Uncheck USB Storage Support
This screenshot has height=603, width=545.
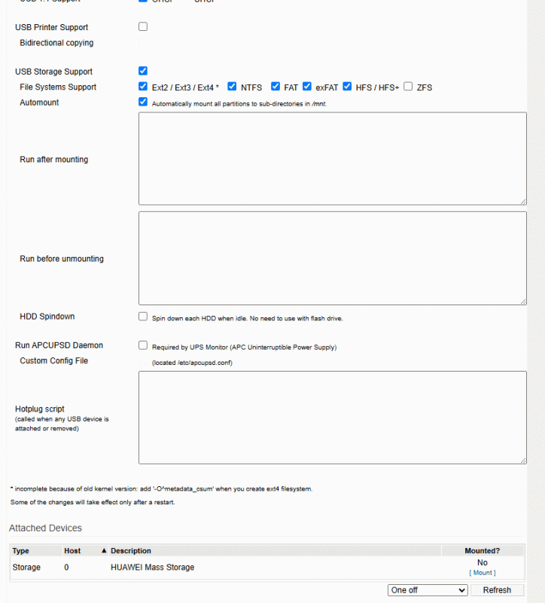(x=143, y=71)
